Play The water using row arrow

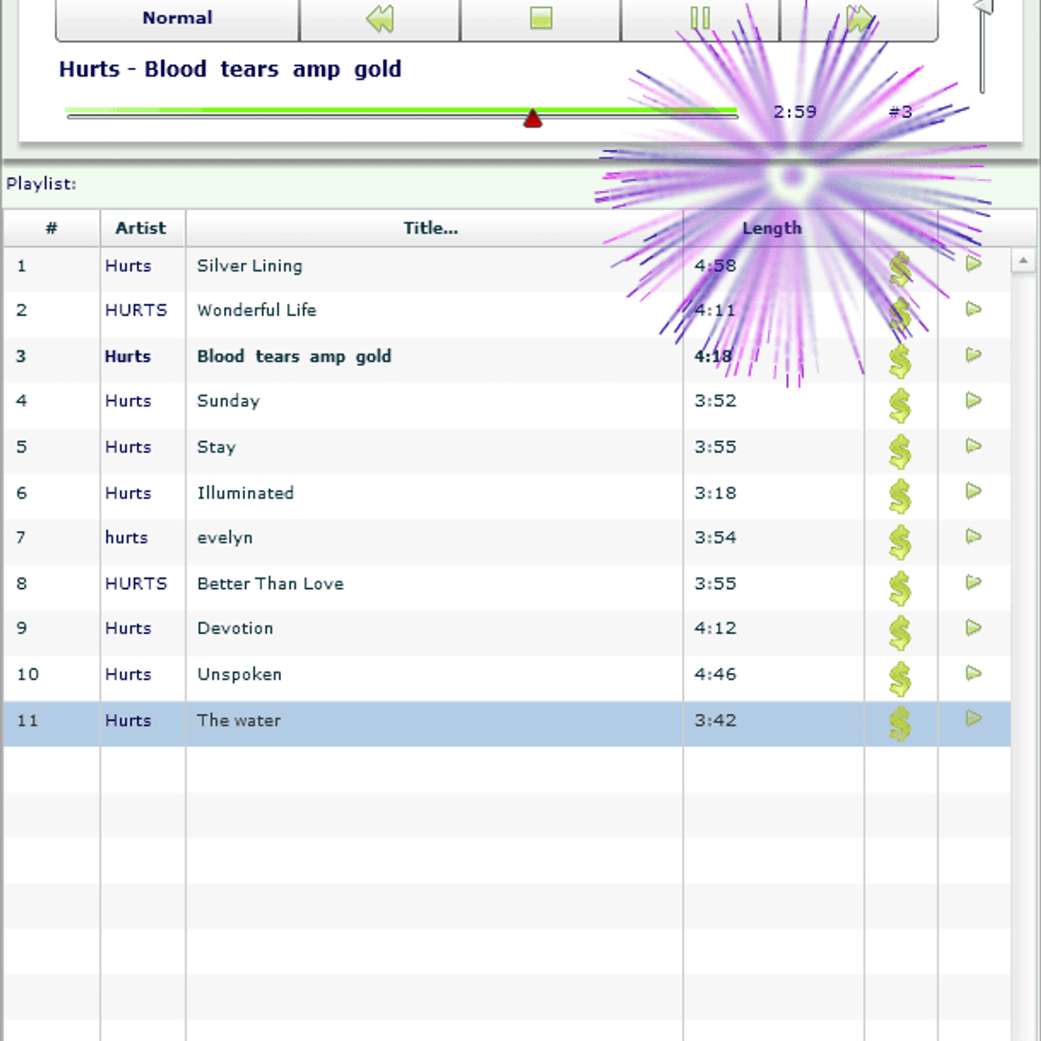(x=973, y=719)
